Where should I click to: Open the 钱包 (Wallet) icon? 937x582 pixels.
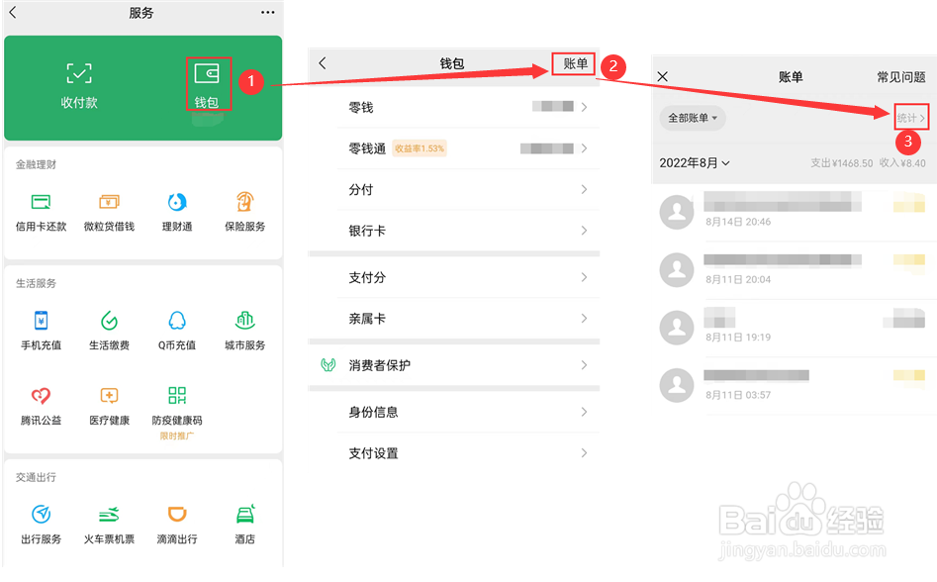point(208,88)
